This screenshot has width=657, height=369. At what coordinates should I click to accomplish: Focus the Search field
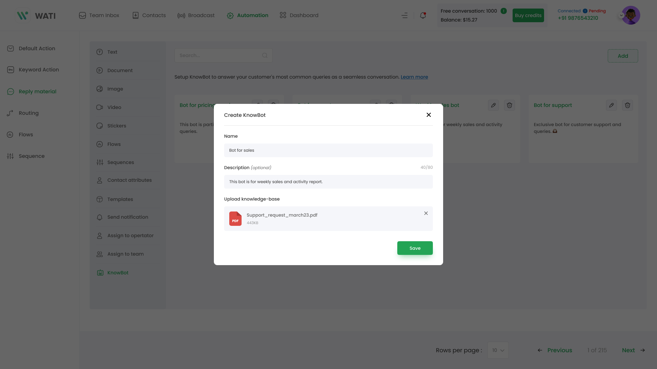click(223, 55)
